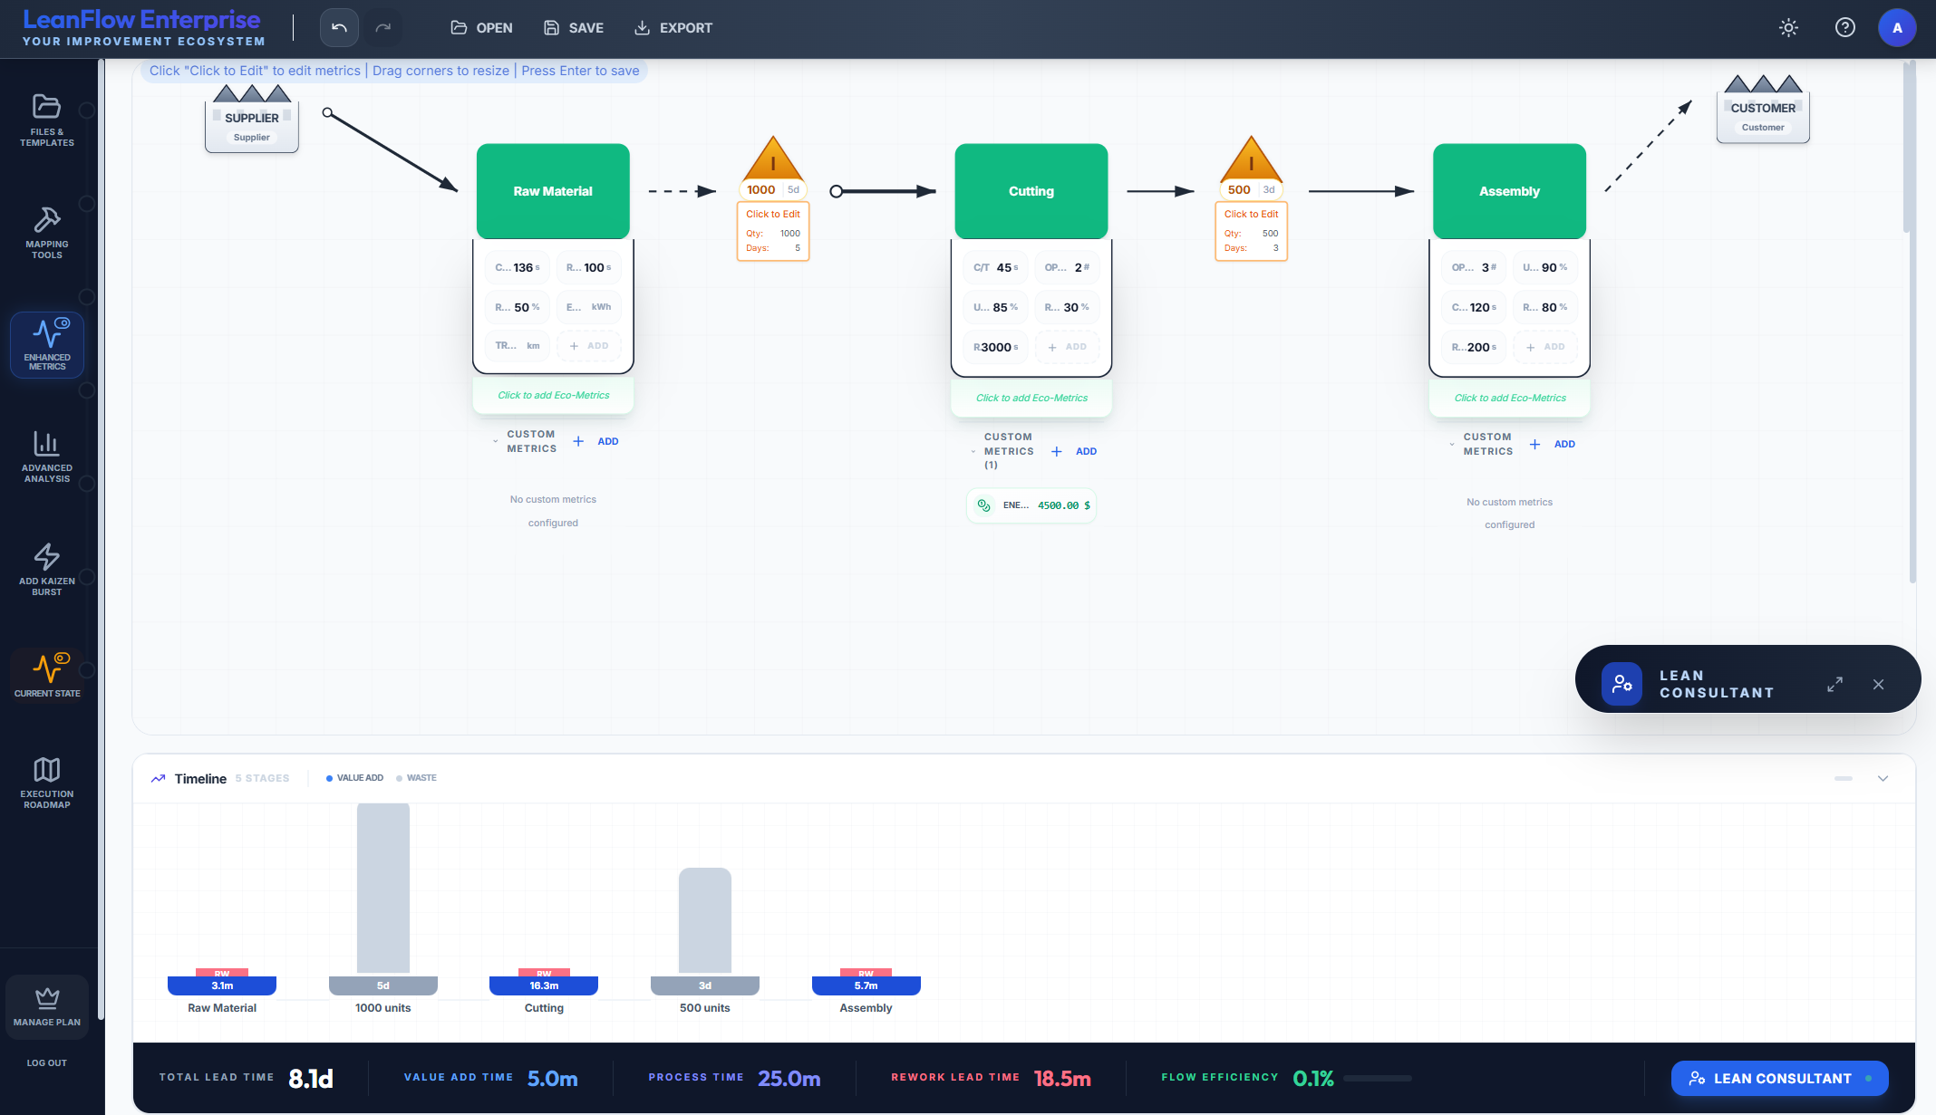Click 'Click to Edit' on the 1000 inventory triangle

point(772,214)
